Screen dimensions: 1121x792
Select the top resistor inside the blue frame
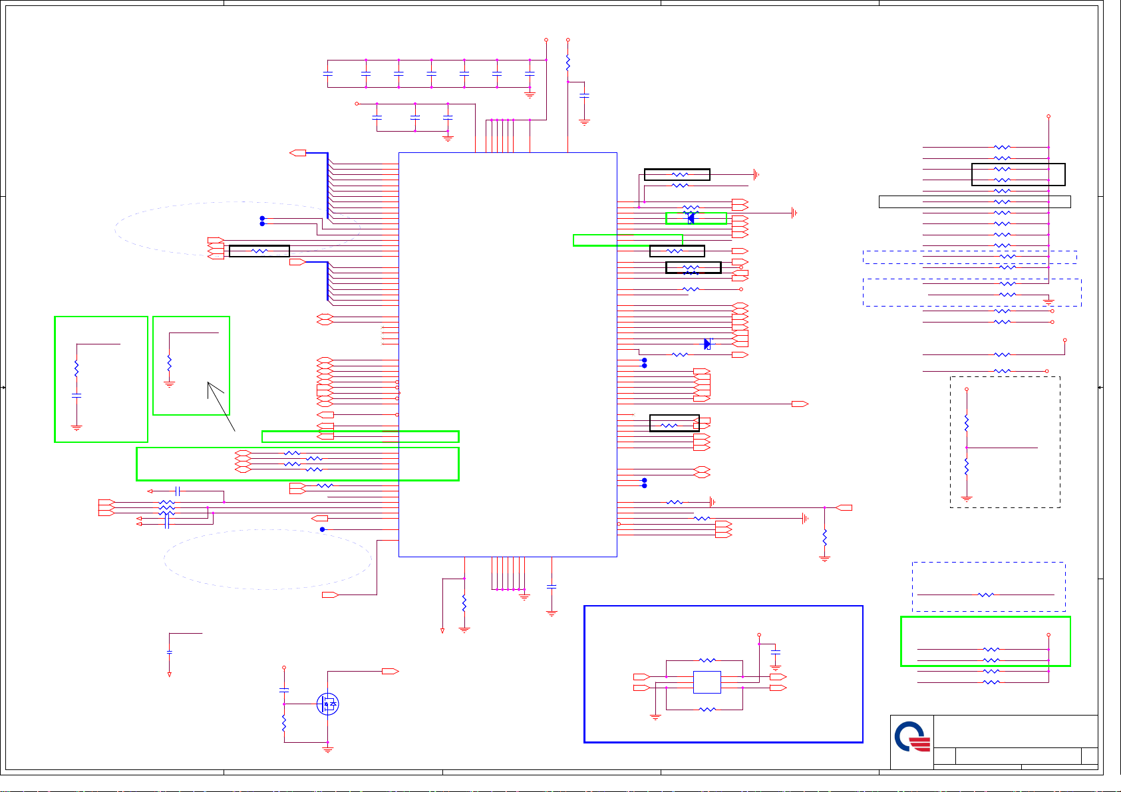pyautogui.click(x=708, y=660)
